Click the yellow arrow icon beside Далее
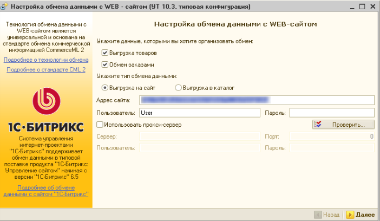This screenshot has width=380, height=221. coord(350,215)
